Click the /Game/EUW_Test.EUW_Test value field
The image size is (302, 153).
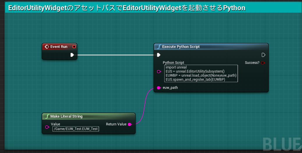click(x=76, y=129)
